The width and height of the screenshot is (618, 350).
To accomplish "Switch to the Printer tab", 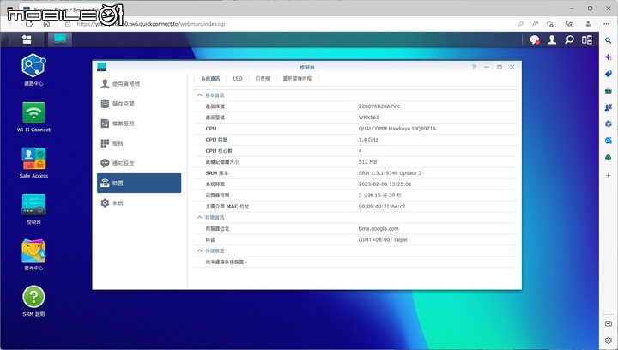I will tap(263, 79).
